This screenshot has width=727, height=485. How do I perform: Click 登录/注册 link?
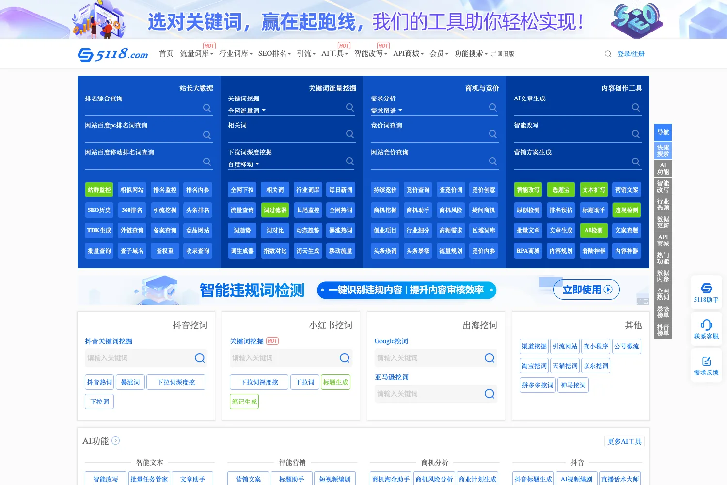[631, 54]
